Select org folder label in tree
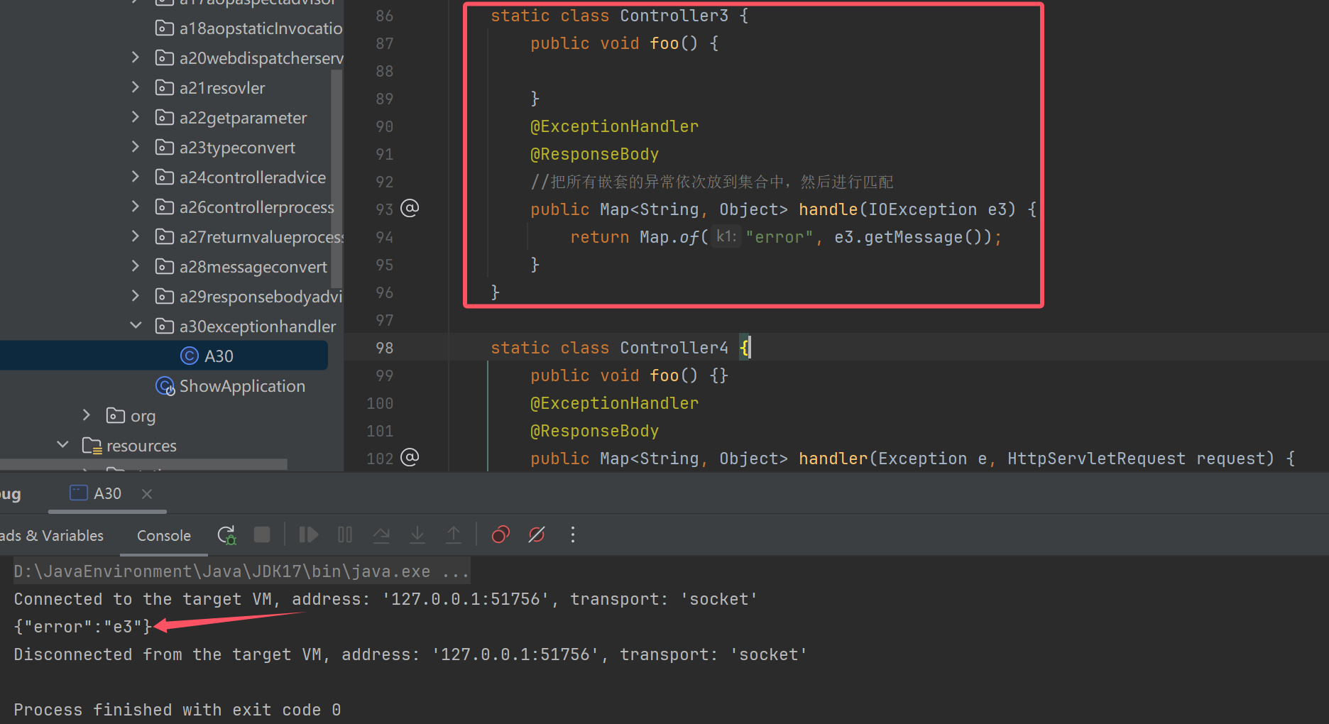The width and height of the screenshot is (1329, 724). pyautogui.click(x=143, y=416)
